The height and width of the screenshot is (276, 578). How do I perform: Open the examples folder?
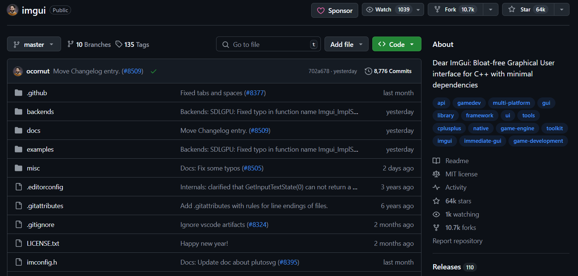40,149
